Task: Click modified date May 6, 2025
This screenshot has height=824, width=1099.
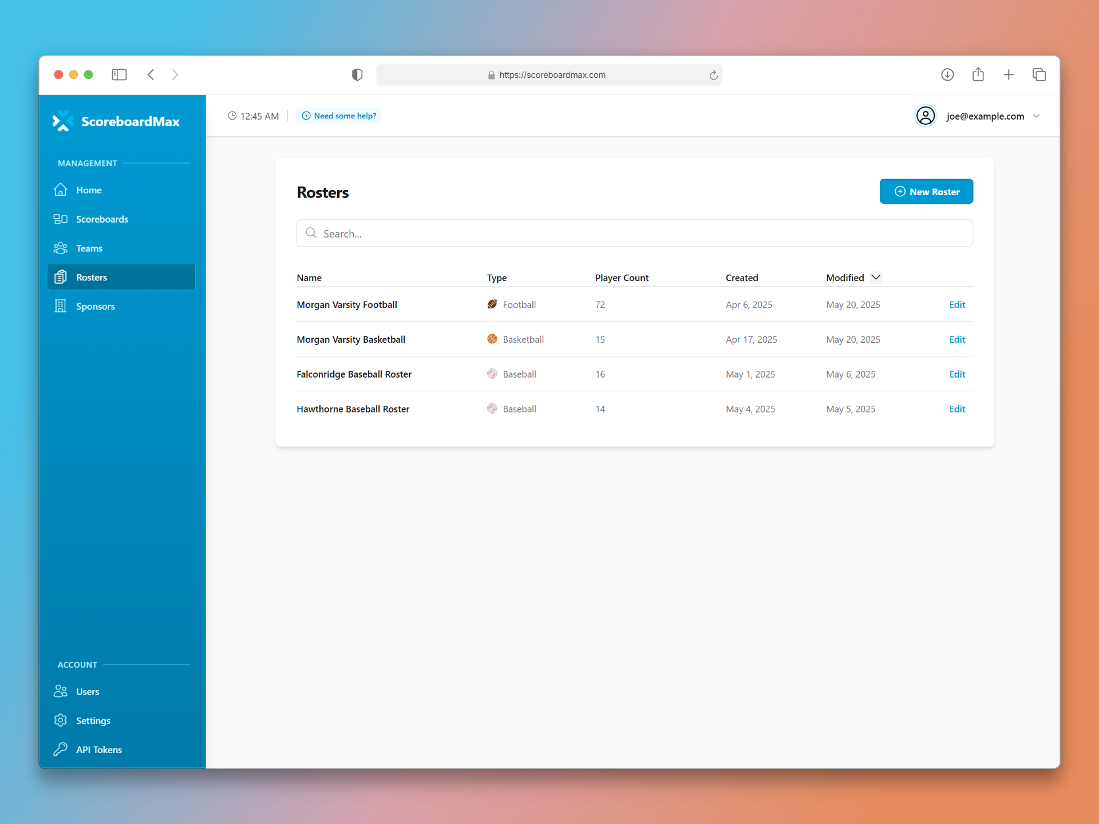Action: tap(851, 374)
